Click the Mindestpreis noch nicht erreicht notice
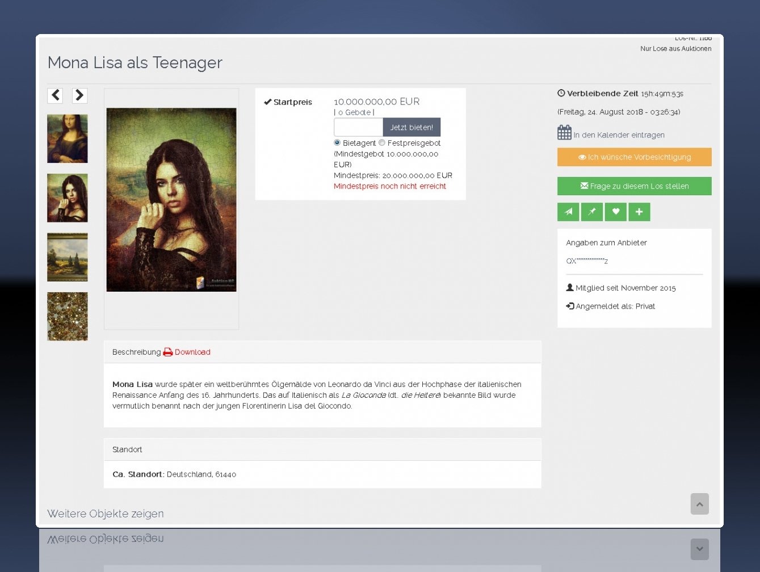This screenshot has width=760, height=572. (390, 186)
